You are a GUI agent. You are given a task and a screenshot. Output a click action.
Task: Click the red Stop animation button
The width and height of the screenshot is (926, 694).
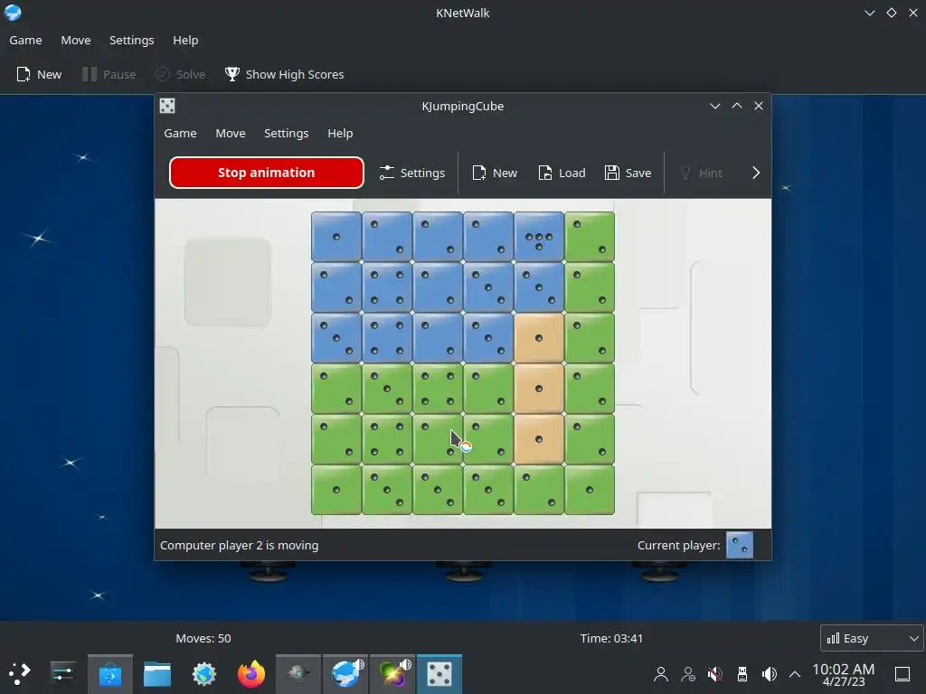tap(267, 173)
